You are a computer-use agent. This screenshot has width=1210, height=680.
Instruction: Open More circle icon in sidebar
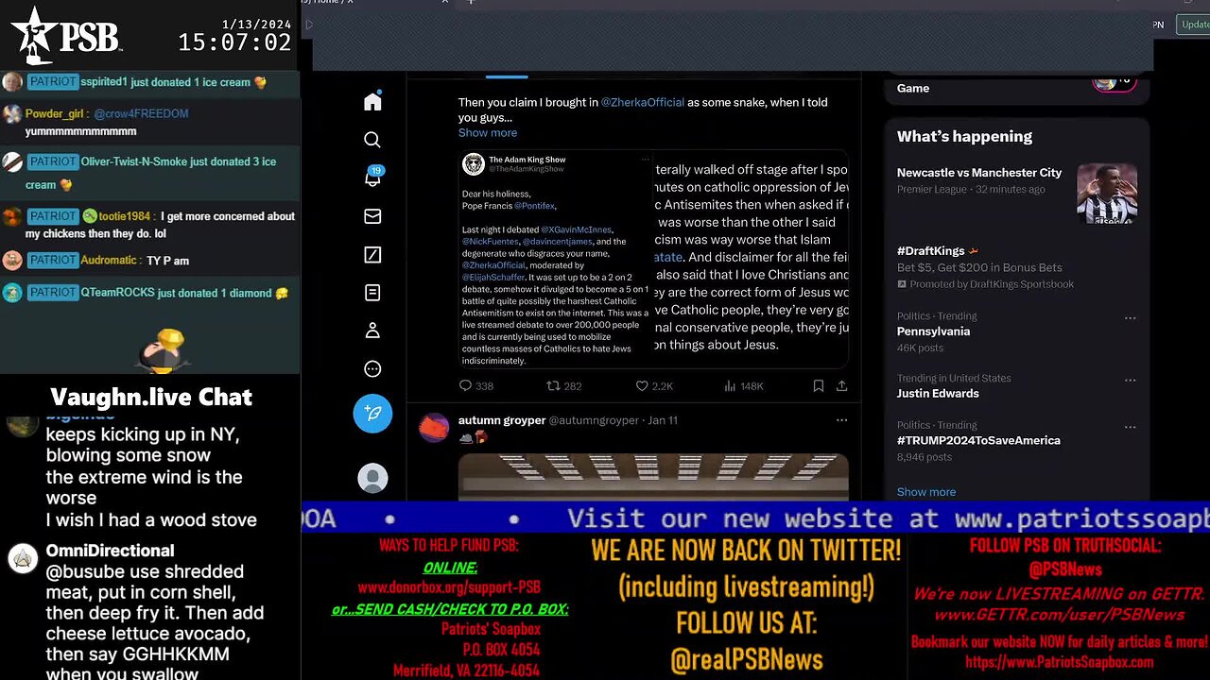click(372, 369)
